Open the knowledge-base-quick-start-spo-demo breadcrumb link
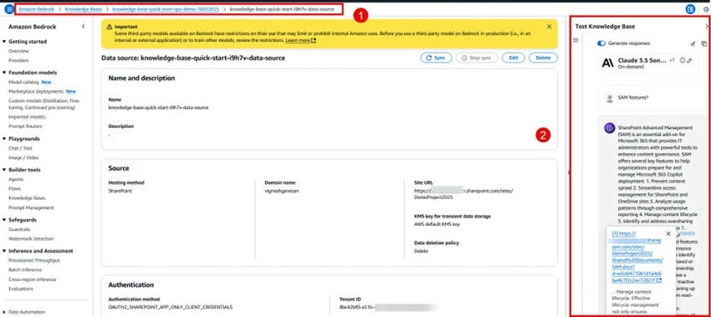The width and height of the screenshot is (711, 317). pos(166,9)
